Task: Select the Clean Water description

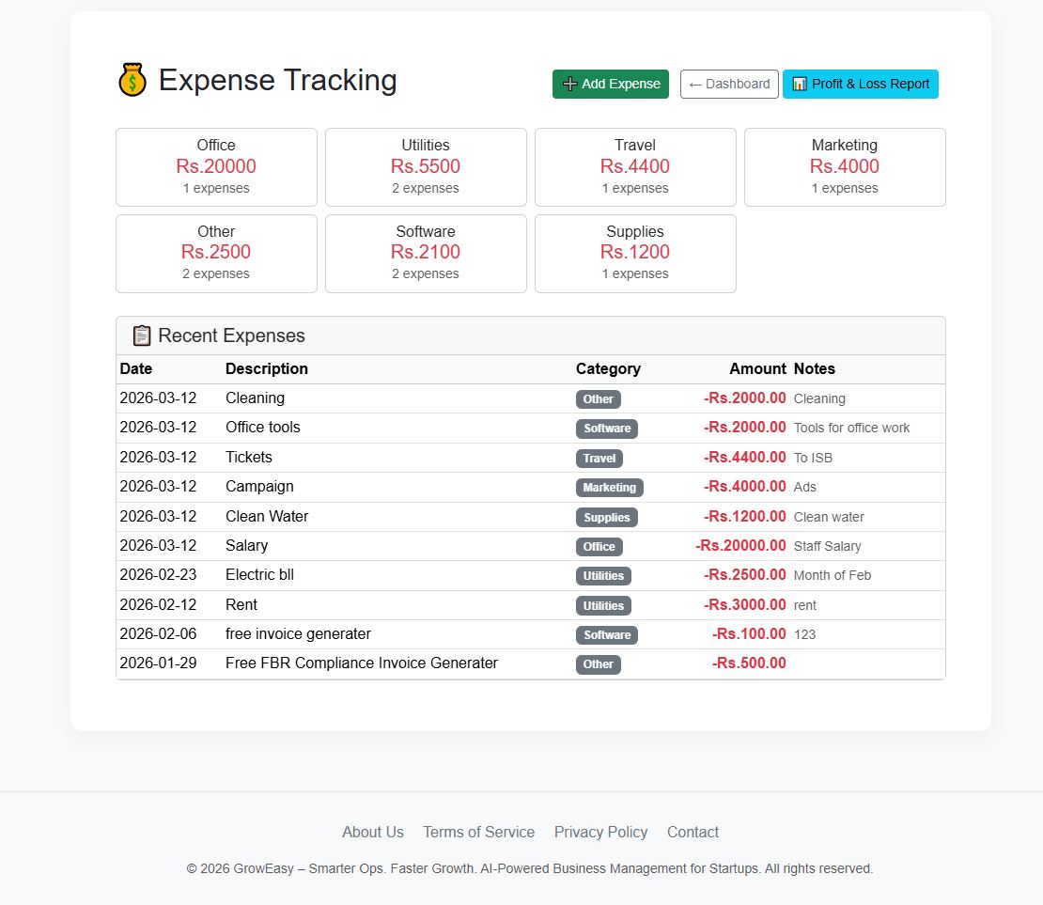Action: point(267,516)
